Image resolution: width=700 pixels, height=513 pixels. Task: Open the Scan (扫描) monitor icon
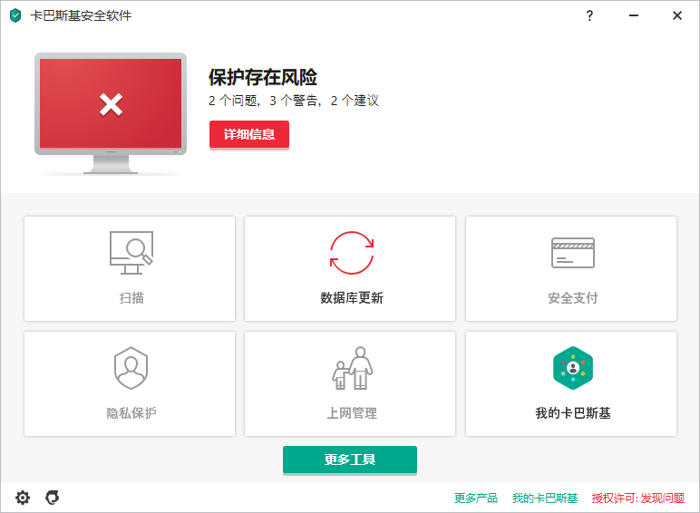pos(131,253)
